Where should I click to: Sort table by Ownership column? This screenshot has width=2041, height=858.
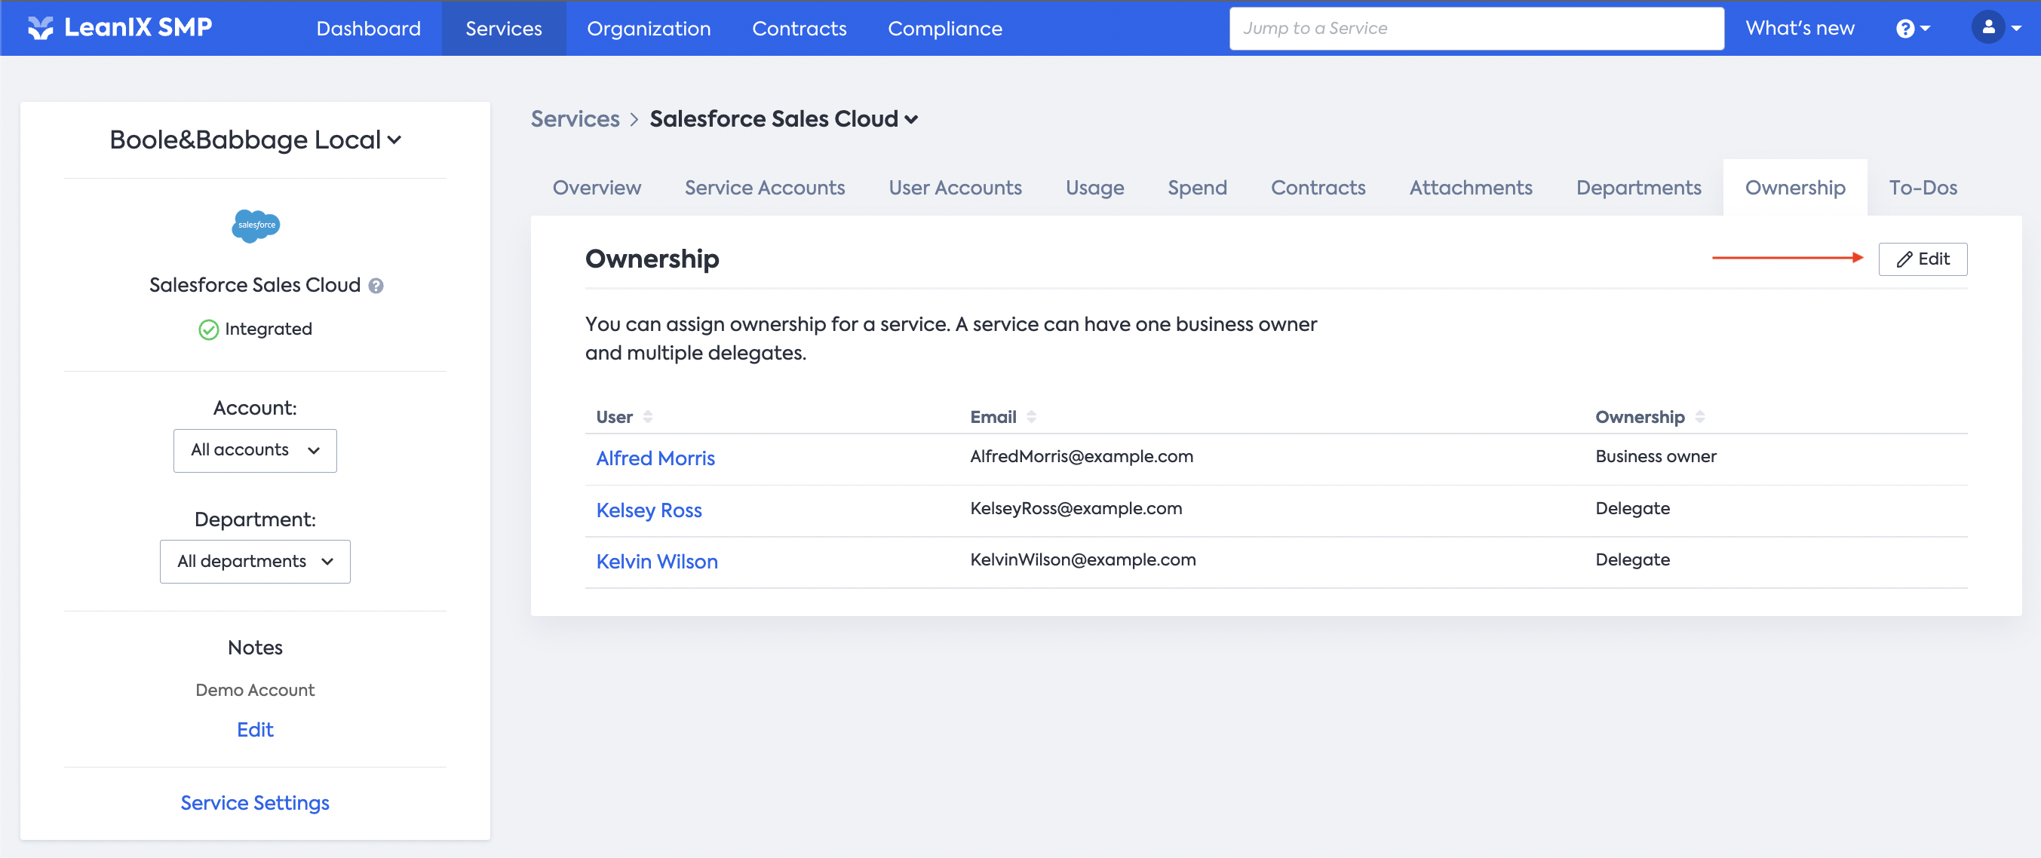tap(1699, 417)
